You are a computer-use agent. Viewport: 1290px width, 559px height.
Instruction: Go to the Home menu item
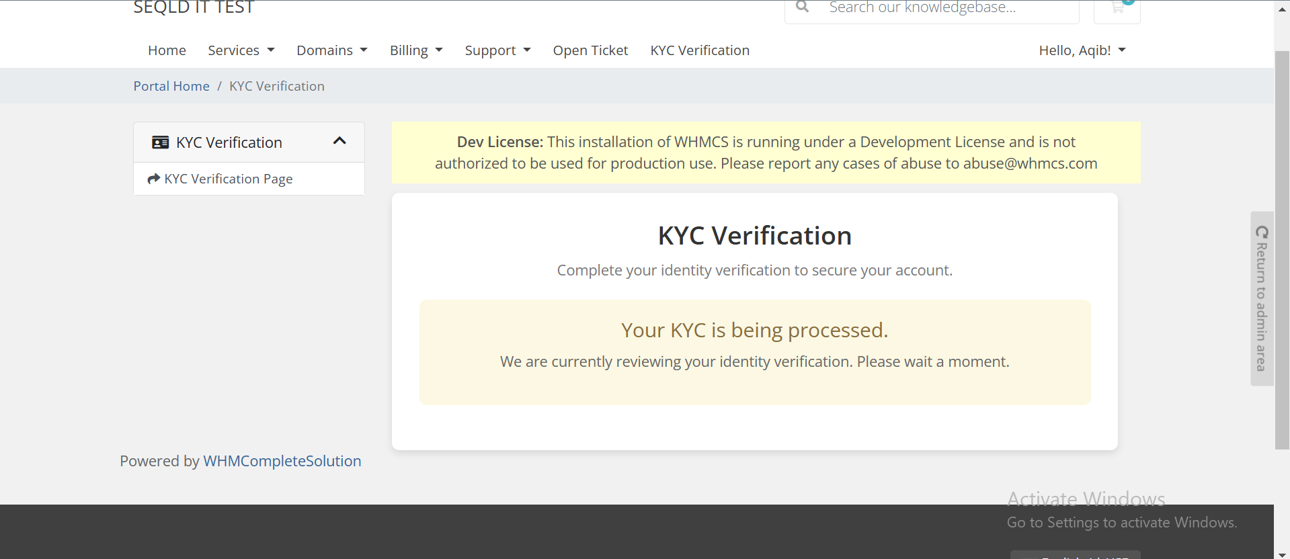click(x=167, y=50)
